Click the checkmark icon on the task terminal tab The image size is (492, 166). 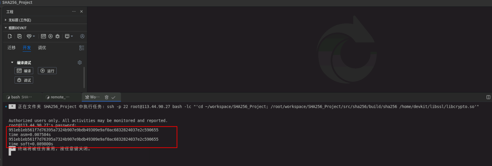pos(113,97)
